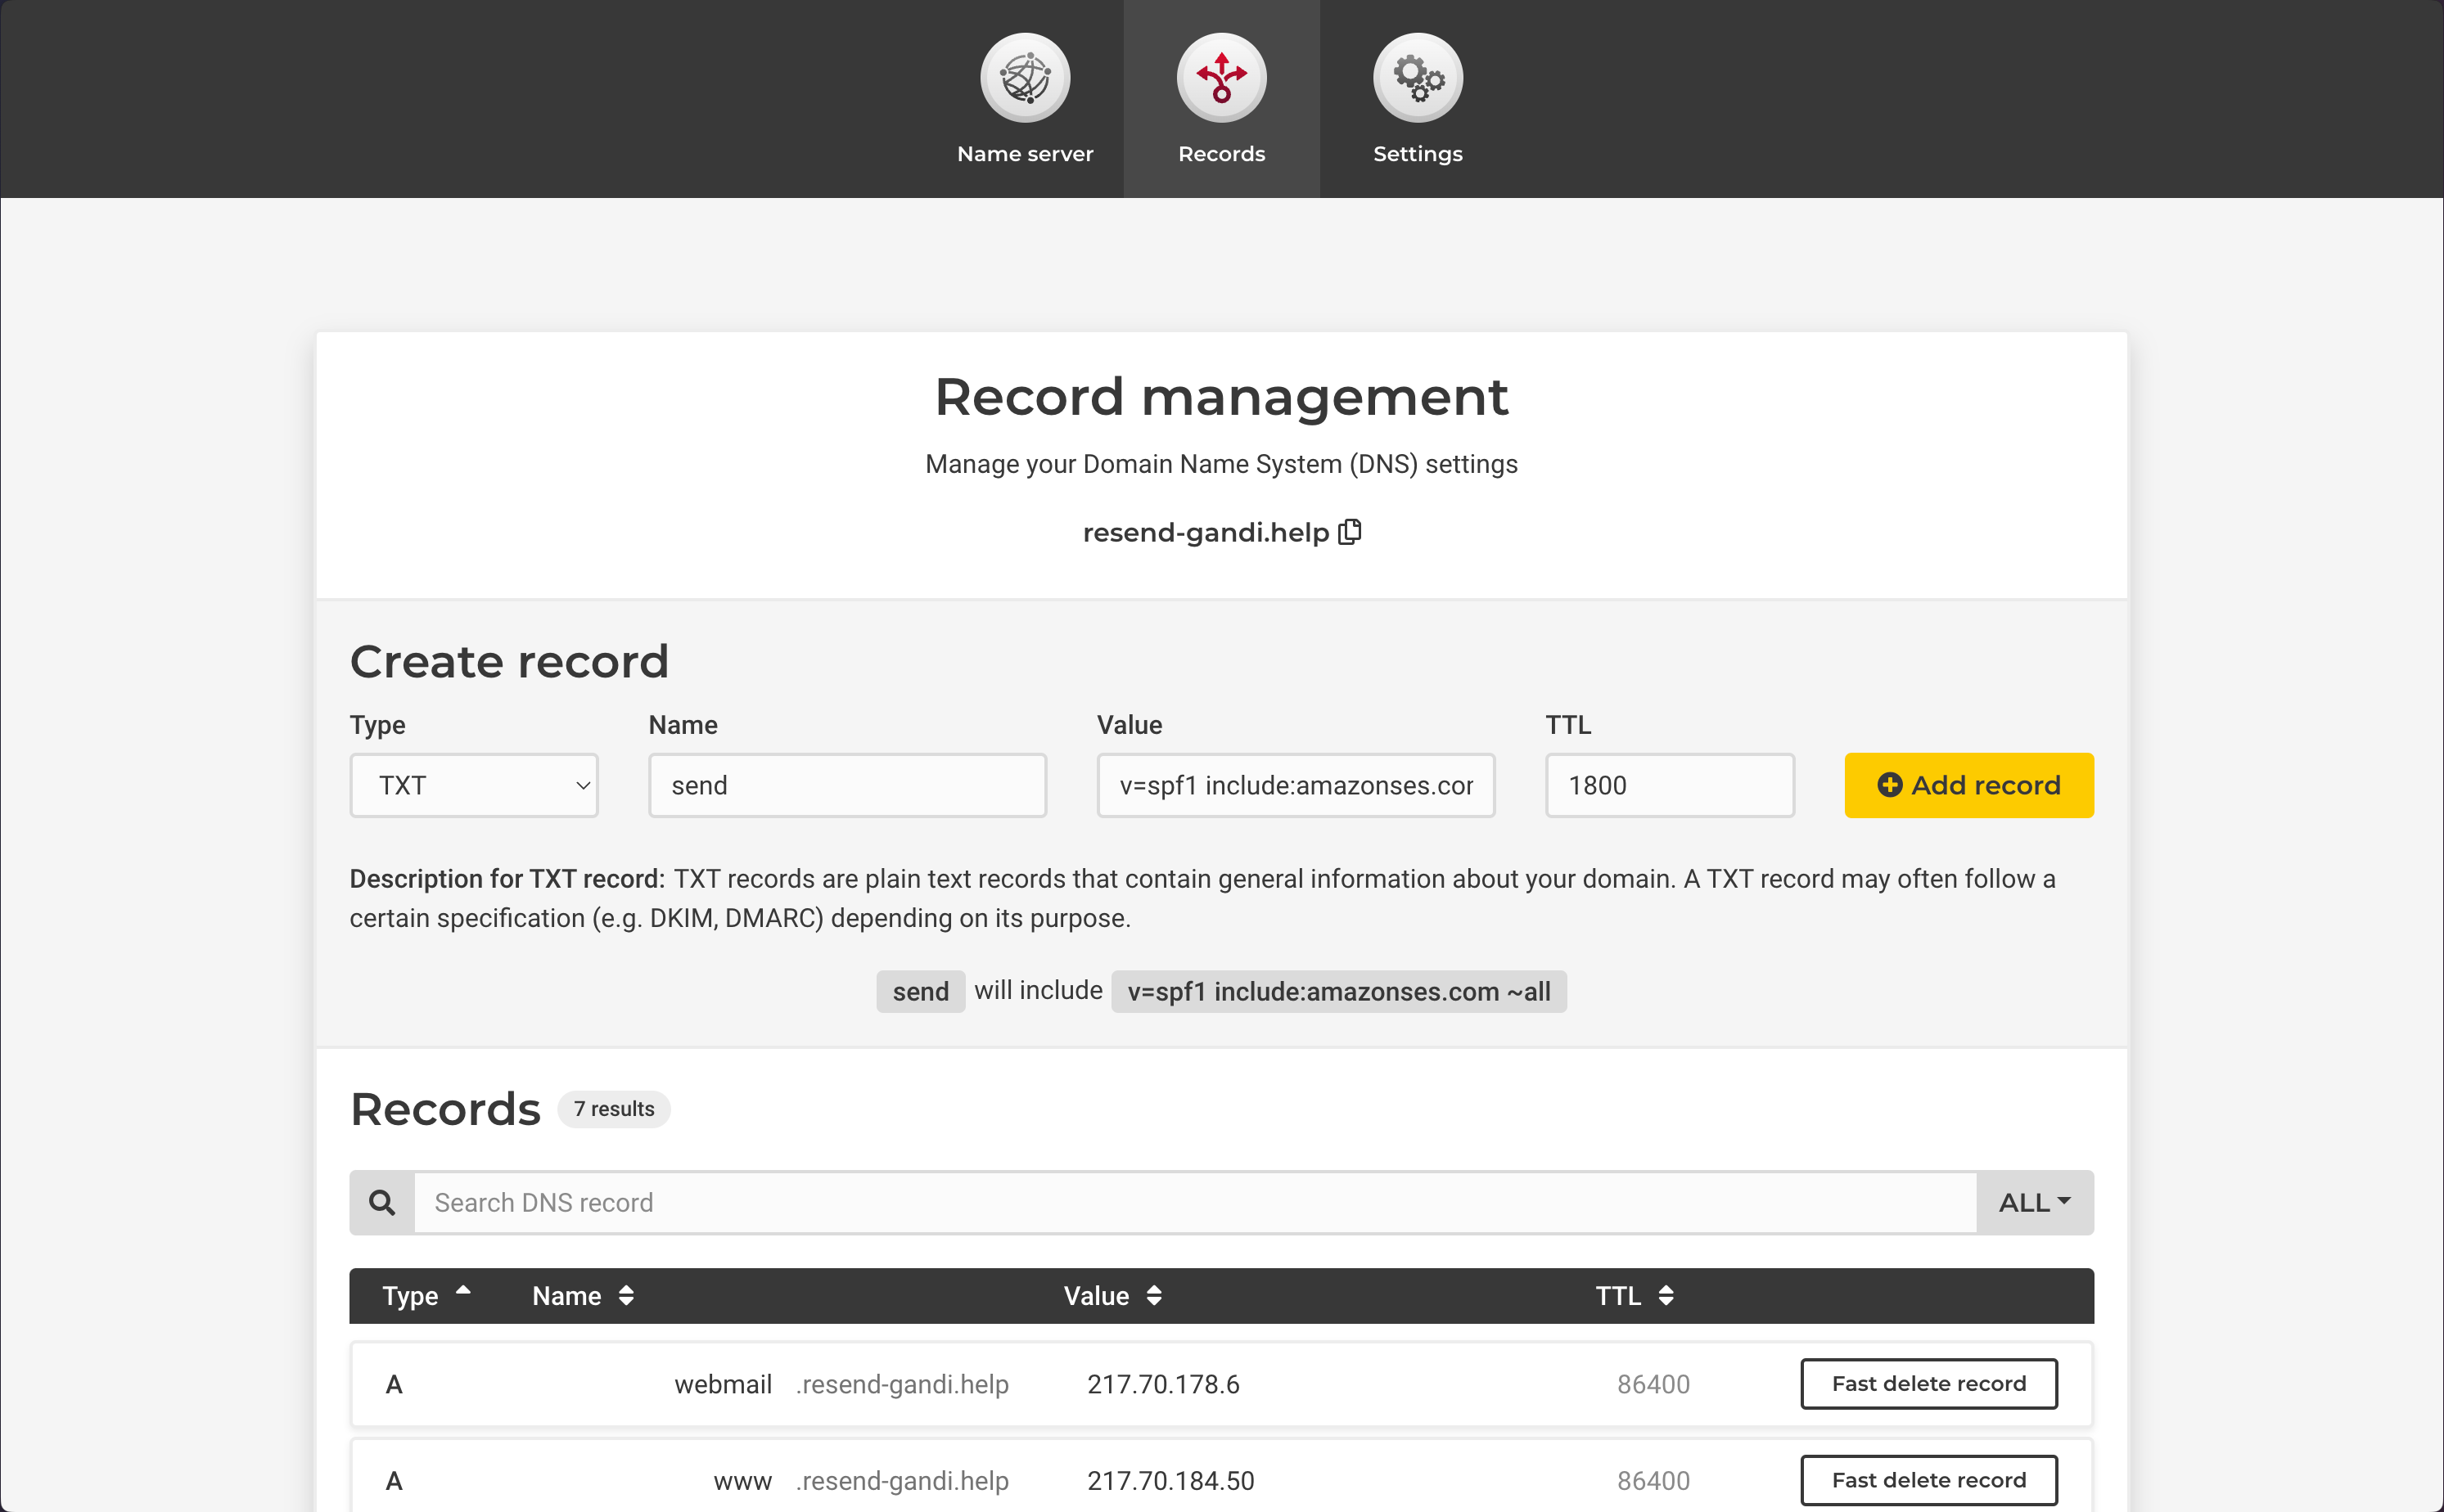Select the Records tab label
This screenshot has height=1512, width=2444.
[1221, 154]
